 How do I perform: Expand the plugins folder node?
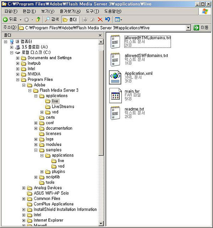point(42,172)
